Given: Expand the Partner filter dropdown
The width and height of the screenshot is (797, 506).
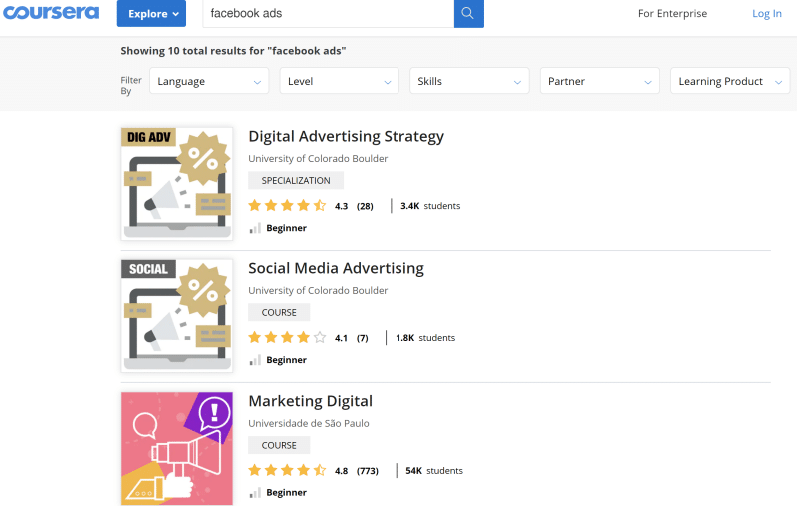Looking at the screenshot, I should pos(600,81).
